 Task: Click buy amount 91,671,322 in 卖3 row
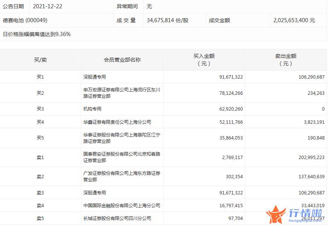click(231, 193)
